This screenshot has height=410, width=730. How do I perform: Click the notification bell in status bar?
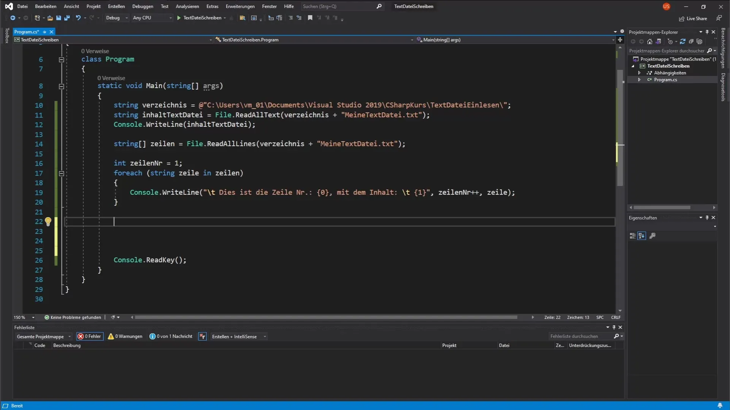coord(720,405)
